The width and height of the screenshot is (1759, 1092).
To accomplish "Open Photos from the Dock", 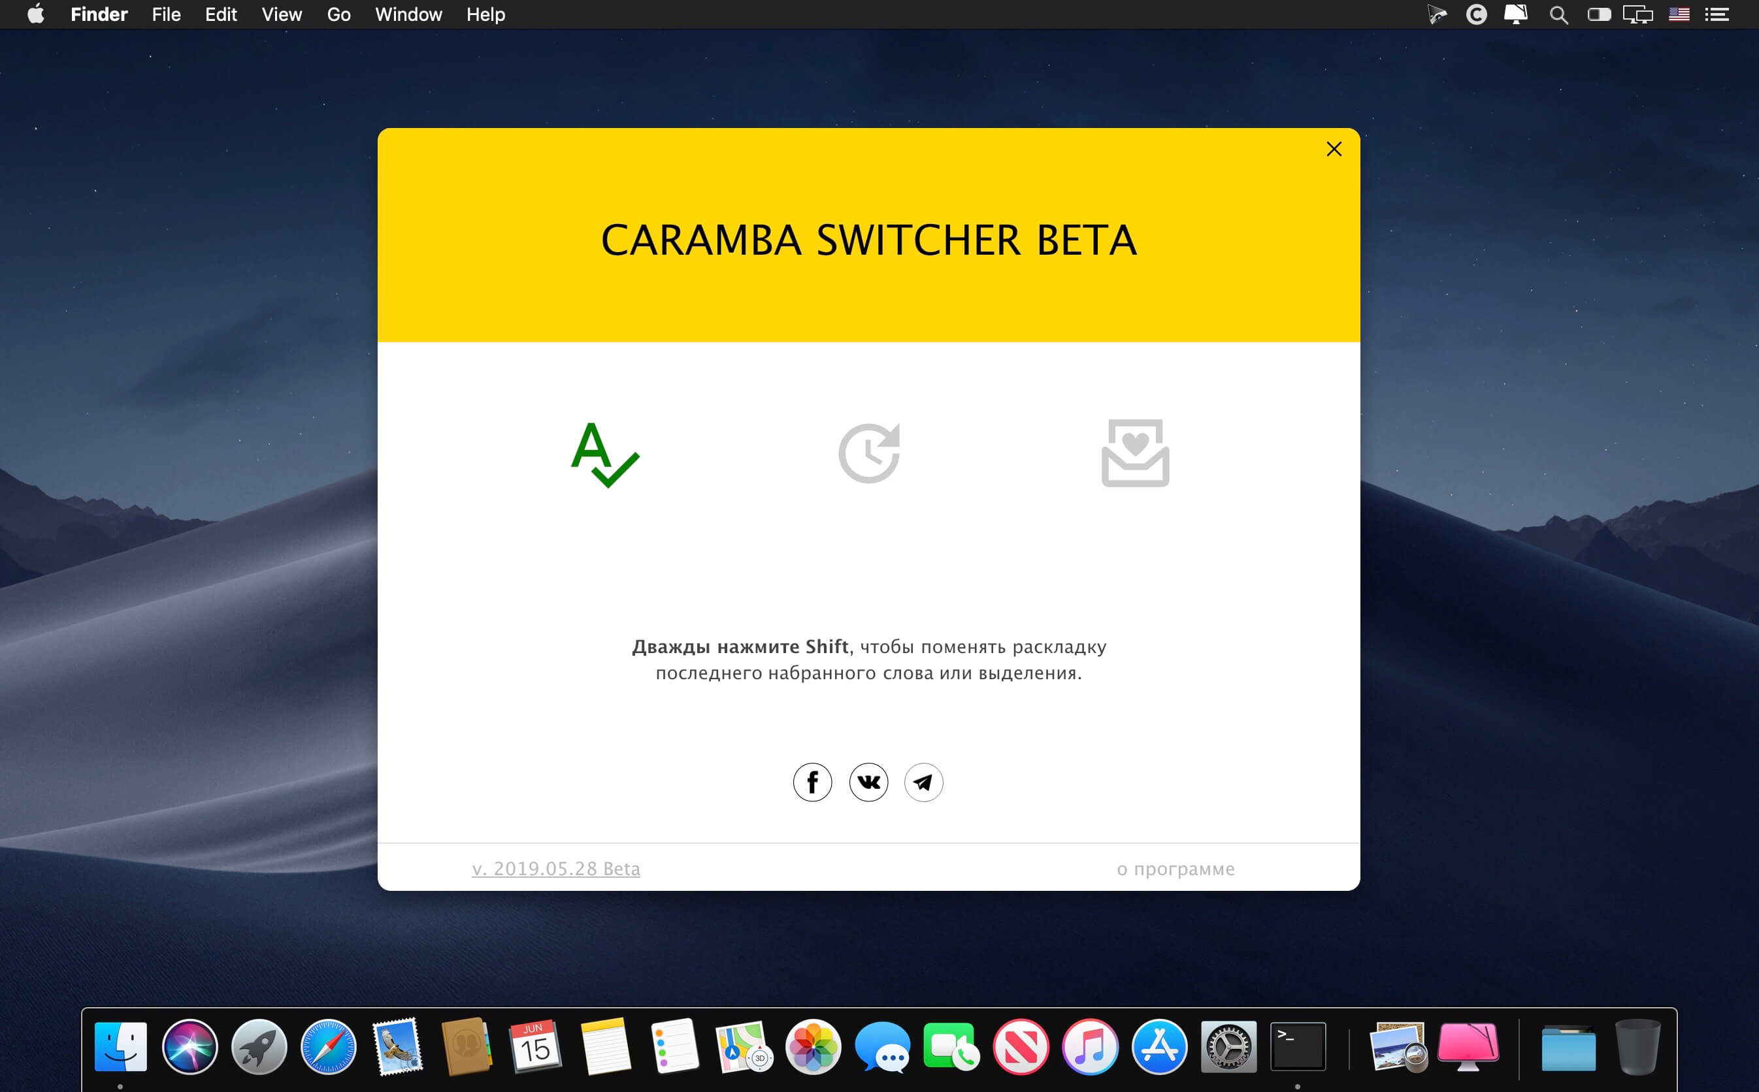I will click(813, 1046).
